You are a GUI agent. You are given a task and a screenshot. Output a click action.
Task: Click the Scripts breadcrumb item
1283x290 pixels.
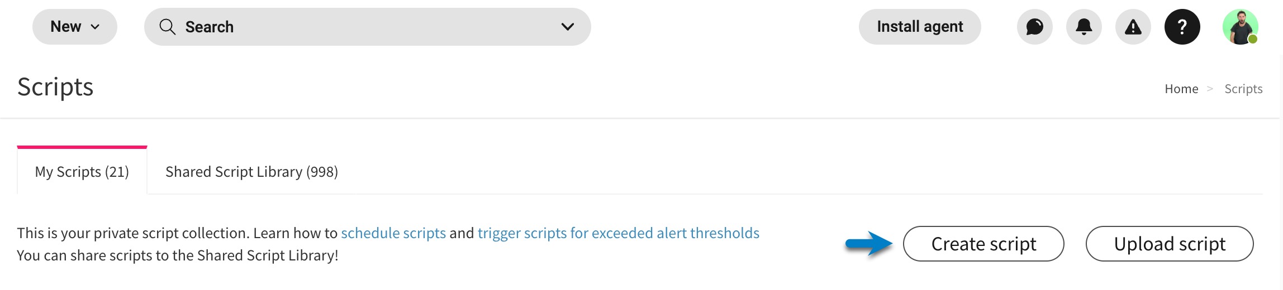point(1243,89)
